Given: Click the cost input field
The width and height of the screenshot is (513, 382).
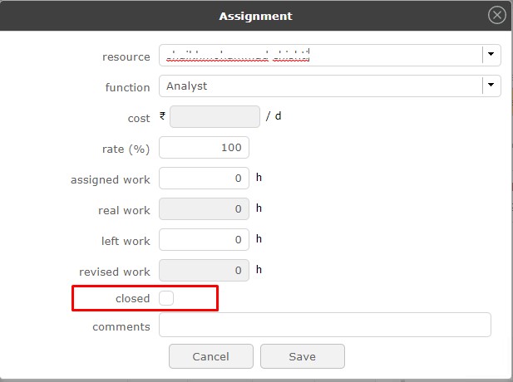Looking at the screenshot, I should 215,117.
